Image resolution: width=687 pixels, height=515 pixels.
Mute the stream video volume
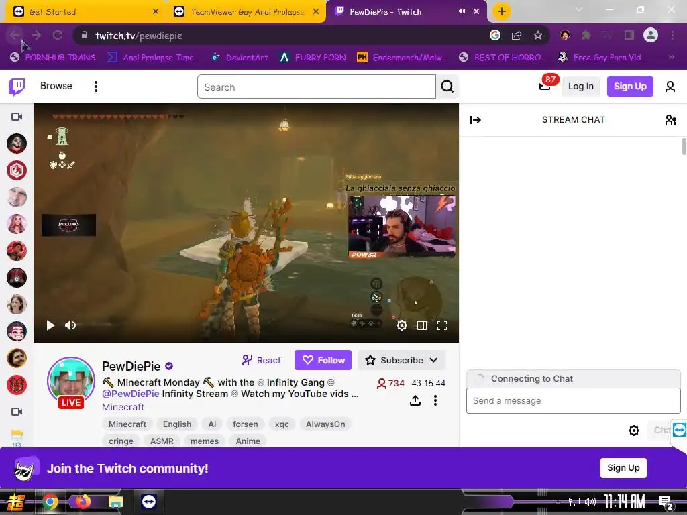coord(70,325)
